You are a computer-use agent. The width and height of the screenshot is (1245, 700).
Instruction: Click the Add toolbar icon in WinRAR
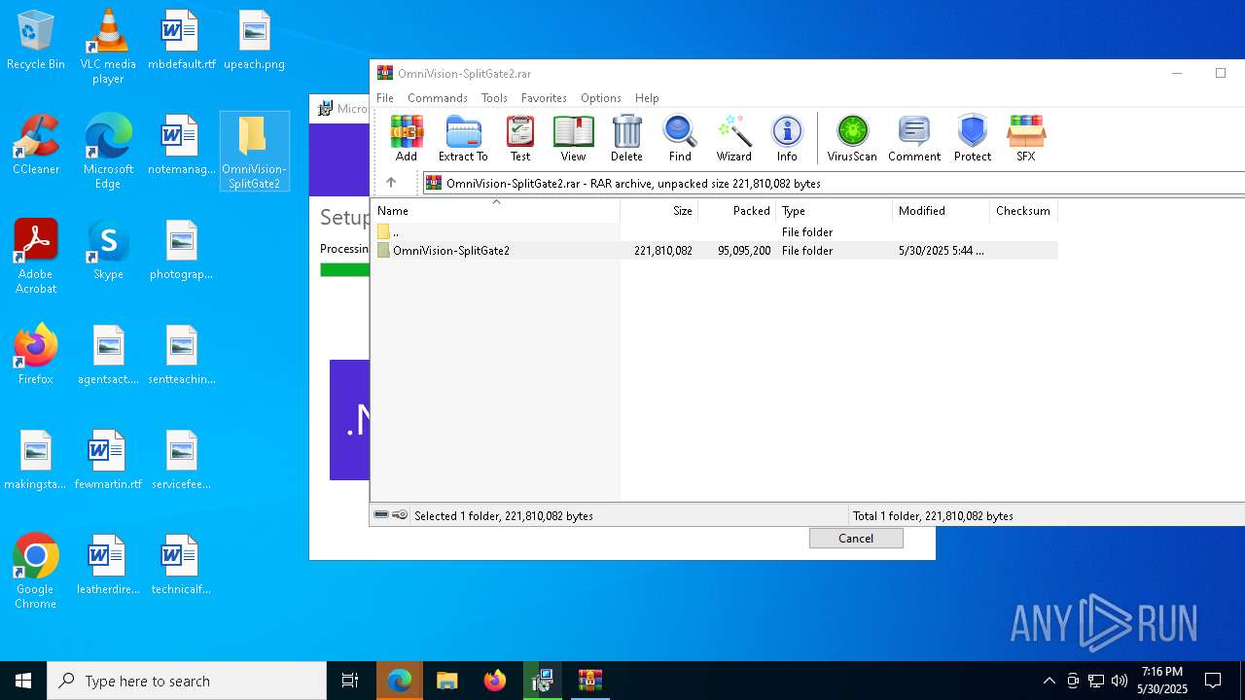[406, 138]
